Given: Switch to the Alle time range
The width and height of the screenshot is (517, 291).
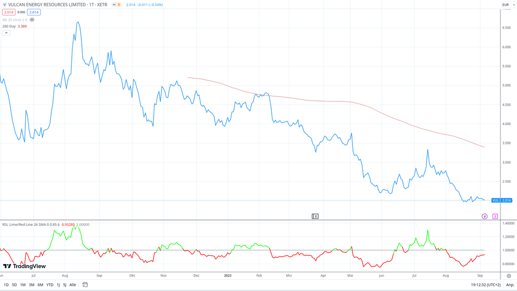Looking at the screenshot, I should pyautogui.click(x=72, y=285).
